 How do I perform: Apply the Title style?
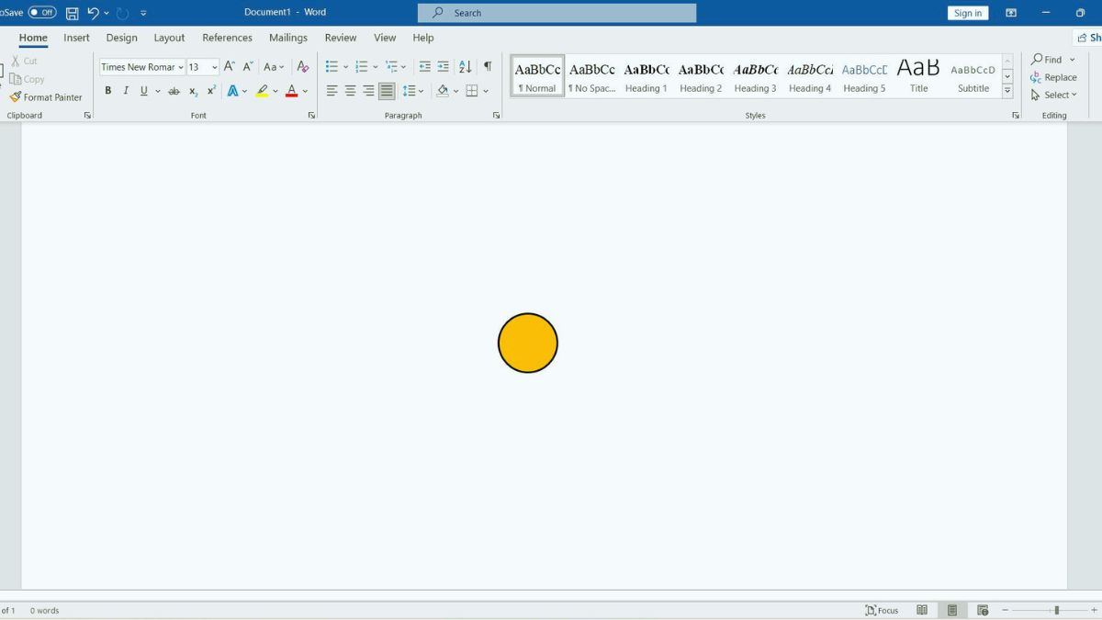tap(918, 76)
